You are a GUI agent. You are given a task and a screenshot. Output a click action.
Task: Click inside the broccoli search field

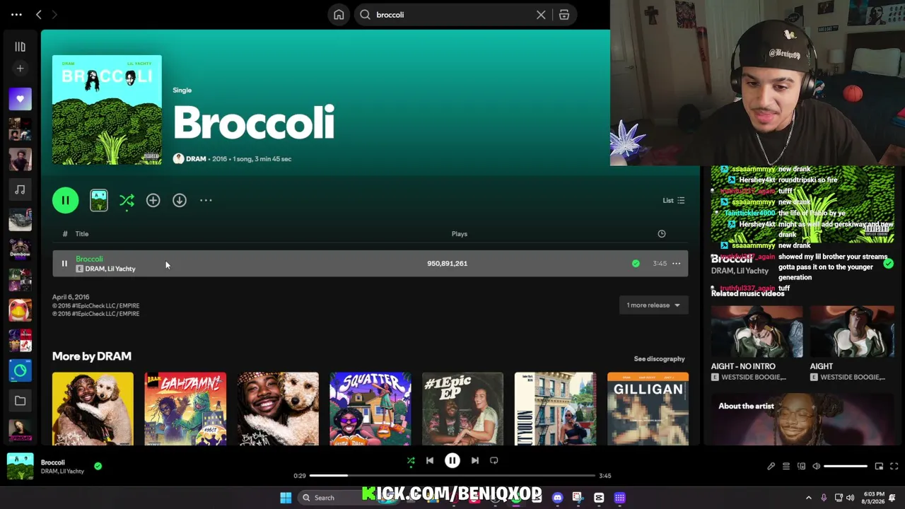tap(452, 15)
